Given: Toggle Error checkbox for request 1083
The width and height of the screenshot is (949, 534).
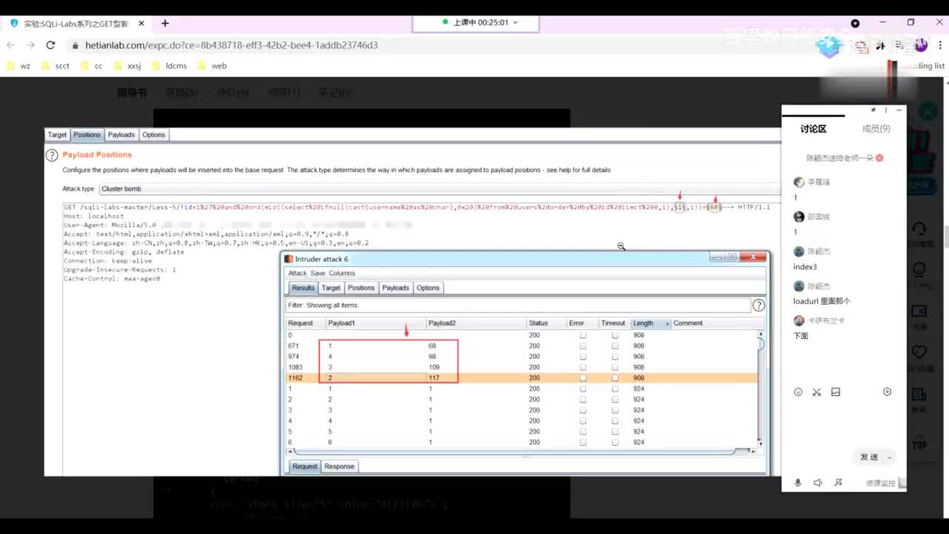Looking at the screenshot, I should point(583,368).
